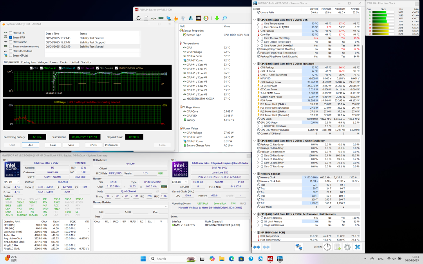This screenshot has height=264, width=423.
Task: Open the OSD panel icon in AIDA64
Action: pos(199,18)
